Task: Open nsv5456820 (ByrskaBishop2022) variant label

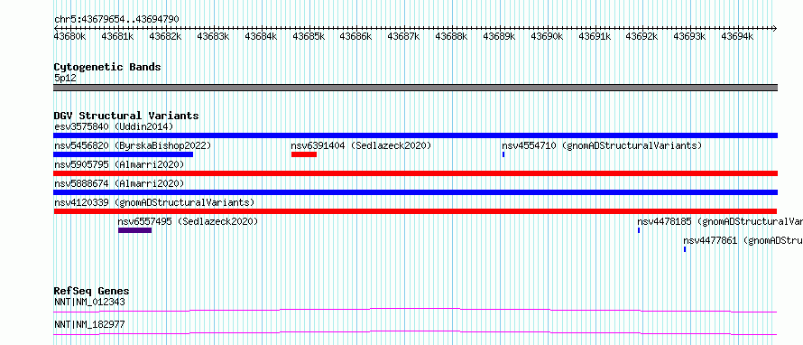Action: (x=133, y=145)
